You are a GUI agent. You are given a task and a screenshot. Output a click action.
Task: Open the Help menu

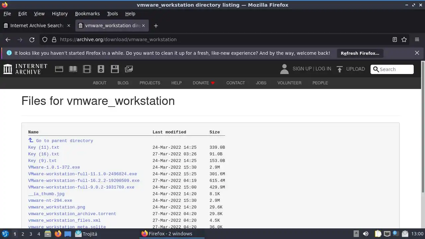130,14
